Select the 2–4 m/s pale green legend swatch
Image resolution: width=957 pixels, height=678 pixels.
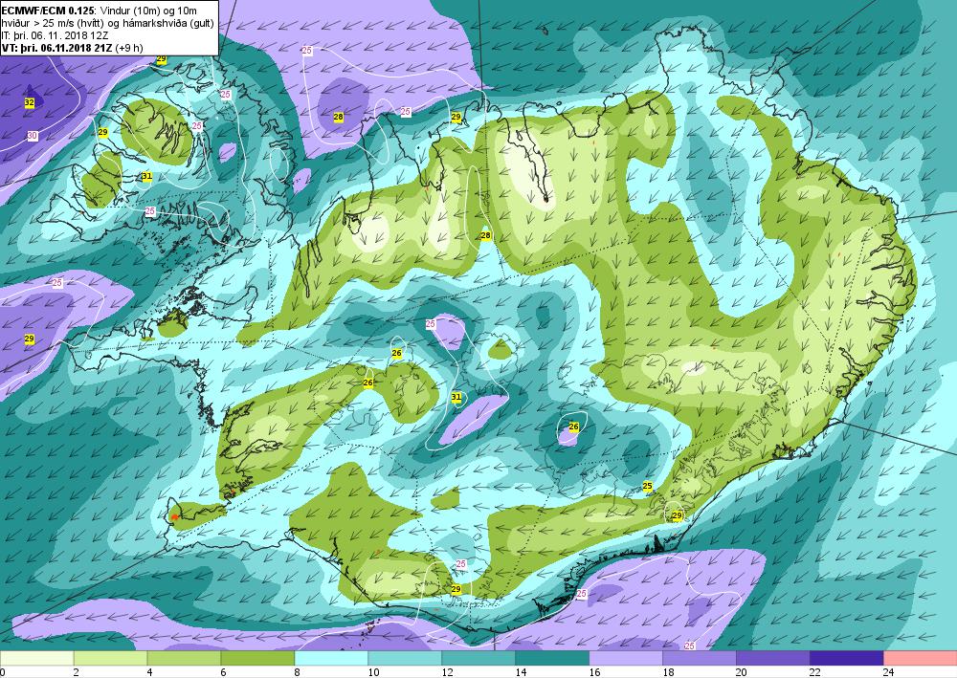point(110,659)
